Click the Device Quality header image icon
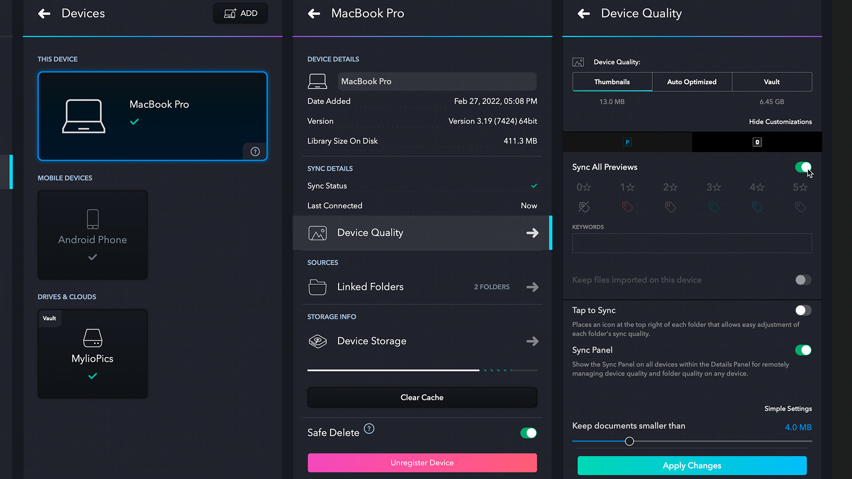The image size is (852, 479). (578, 62)
